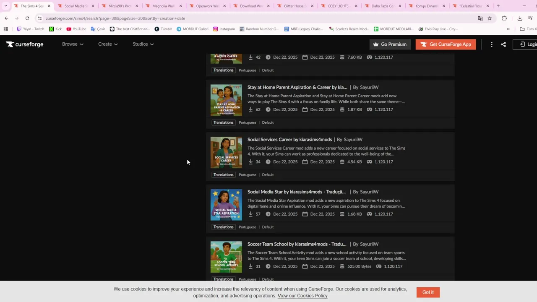This screenshot has height=302, width=537.
Task: Open Random Number G... bookmark
Action: 259,29
